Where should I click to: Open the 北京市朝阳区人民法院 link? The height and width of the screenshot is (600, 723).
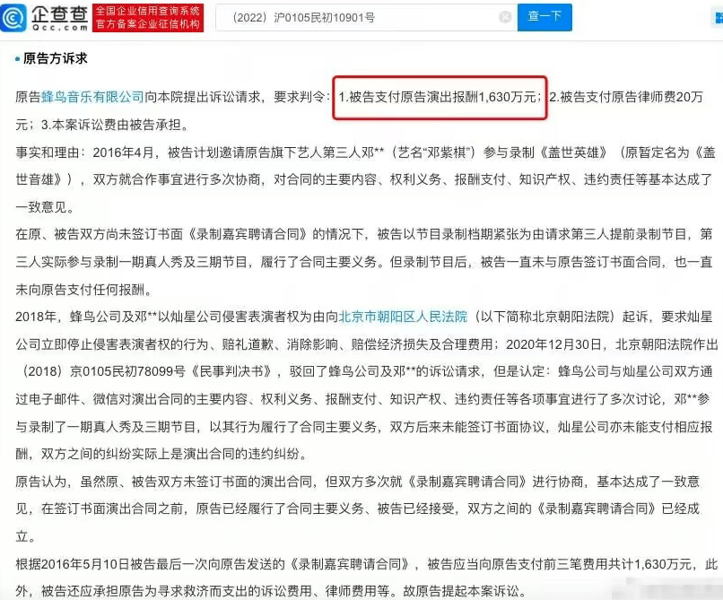point(403,317)
